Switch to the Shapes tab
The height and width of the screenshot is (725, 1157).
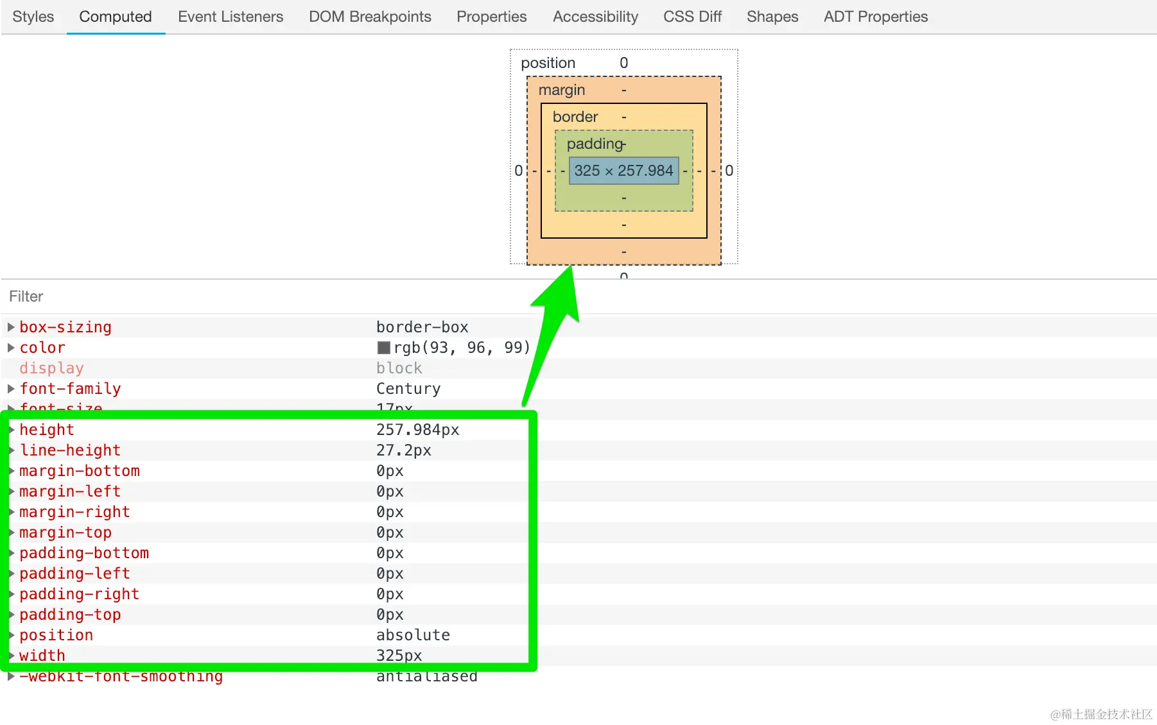pyautogui.click(x=772, y=17)
